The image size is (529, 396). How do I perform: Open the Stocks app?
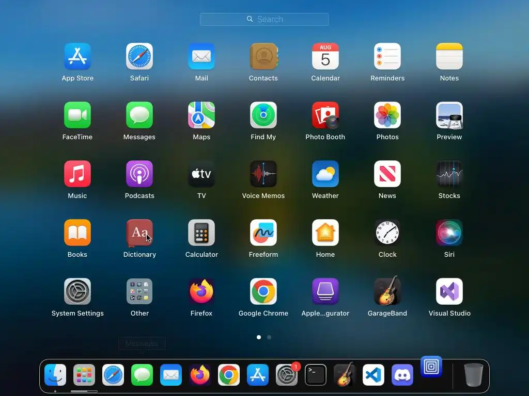449,174
